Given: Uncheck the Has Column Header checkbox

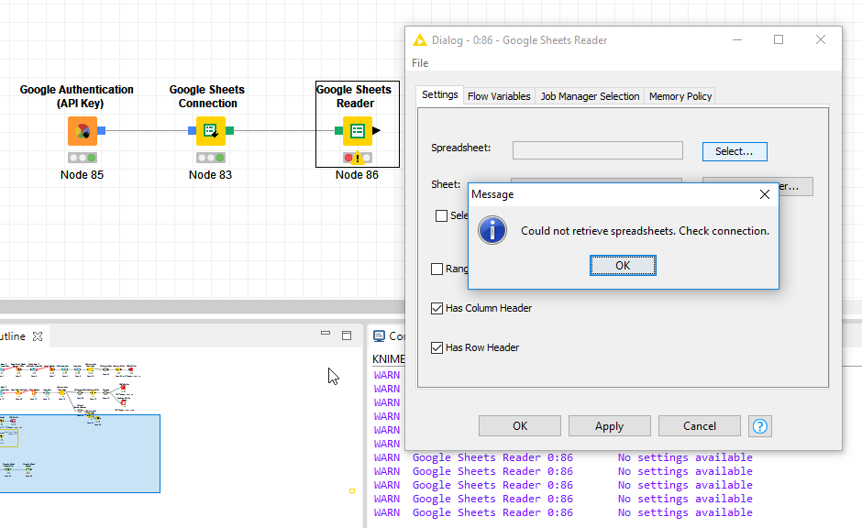Looking at the screenshot, I should (437, 308).
